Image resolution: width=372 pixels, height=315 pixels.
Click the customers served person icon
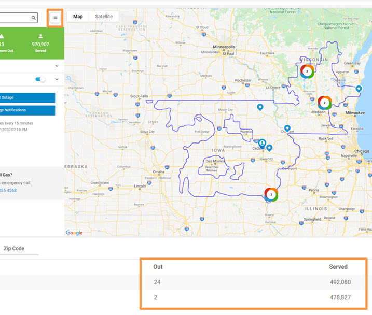[x=40, y=36]
